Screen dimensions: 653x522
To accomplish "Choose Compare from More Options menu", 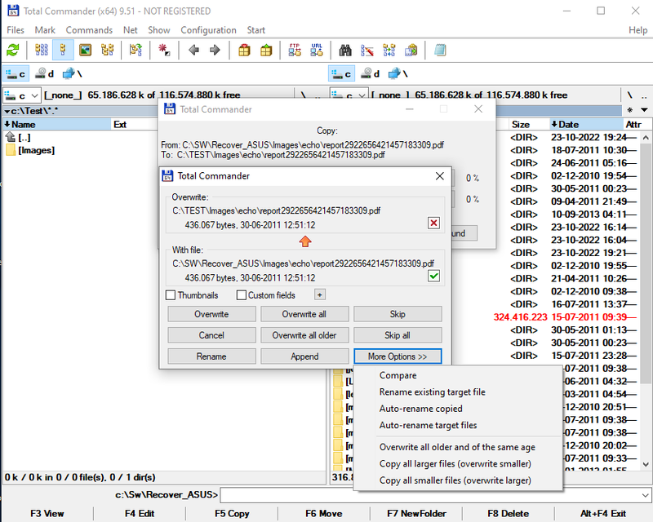I will (458, 375).
